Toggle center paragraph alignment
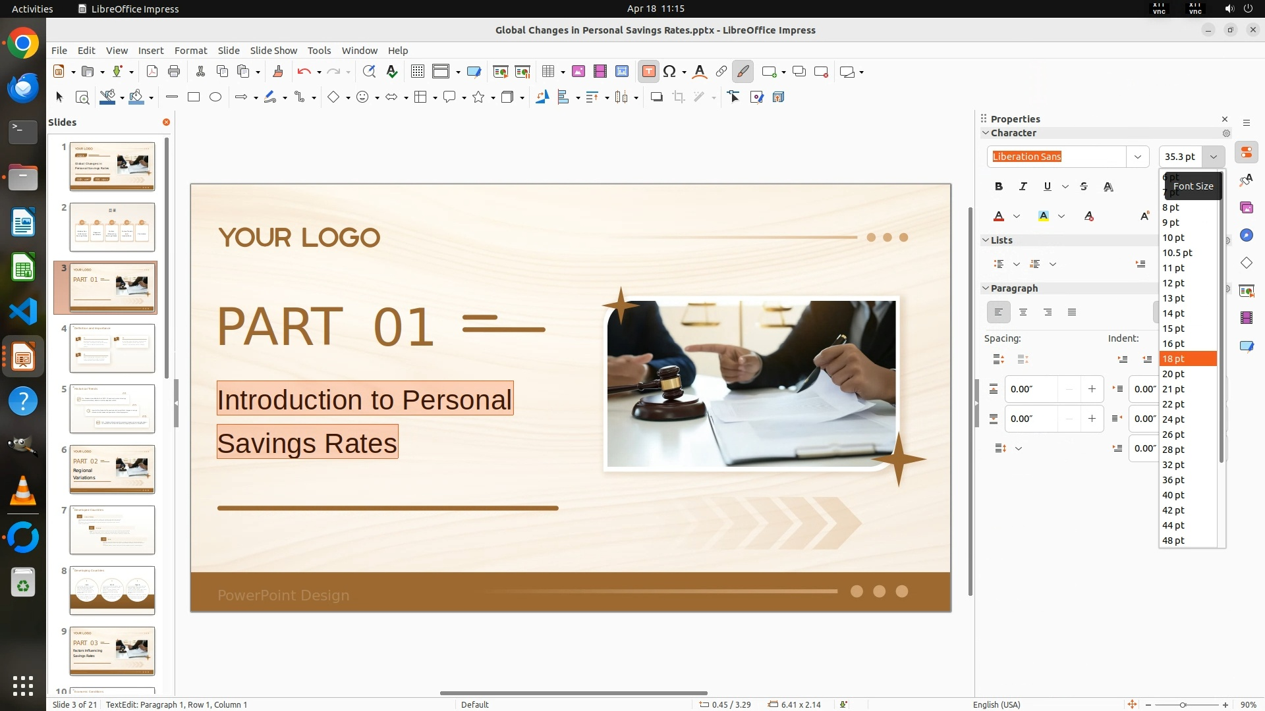The height and width of the screenshot is (711, 1265). (x=1023, y=312)
